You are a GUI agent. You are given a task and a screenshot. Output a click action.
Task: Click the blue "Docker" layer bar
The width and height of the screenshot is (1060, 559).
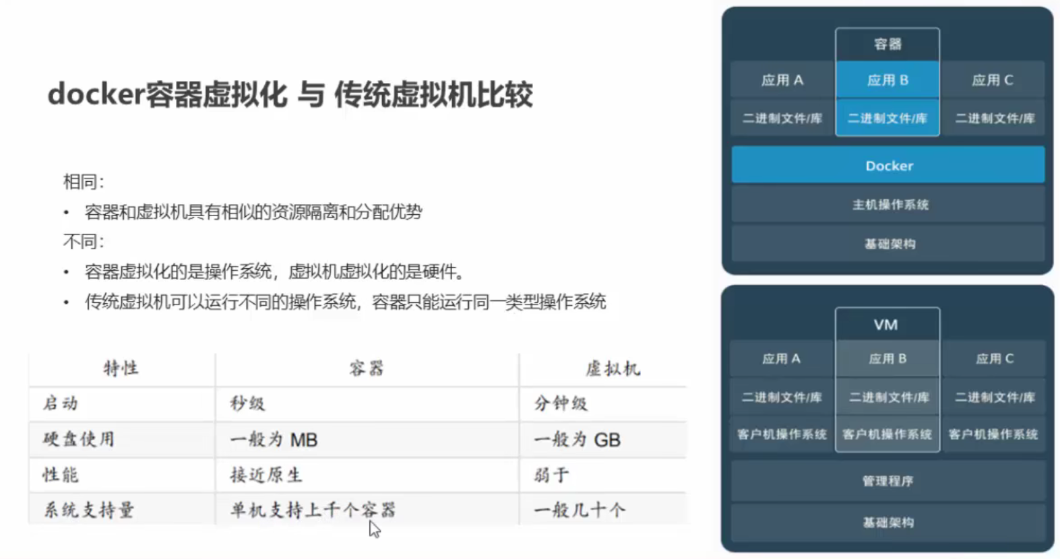coord(888,166)
